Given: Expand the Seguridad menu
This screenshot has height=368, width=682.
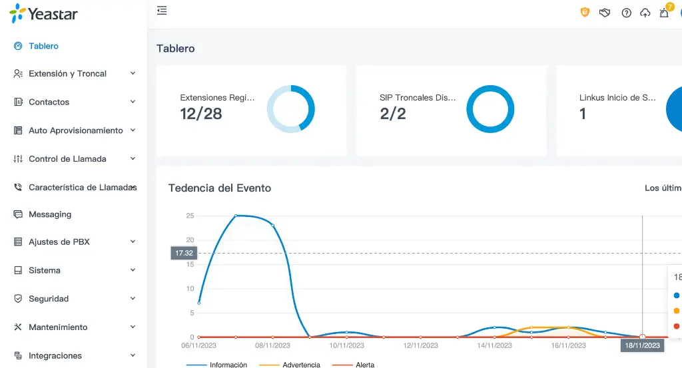Looking at the screenshot, I should pos(73,299).
